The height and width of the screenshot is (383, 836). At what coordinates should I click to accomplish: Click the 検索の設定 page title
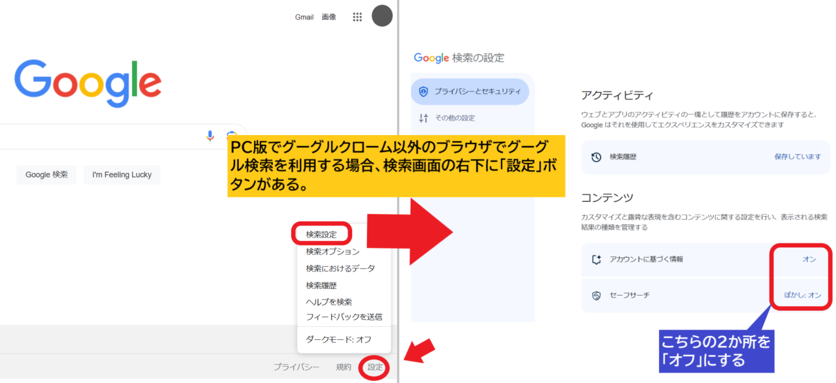[478, 58]
